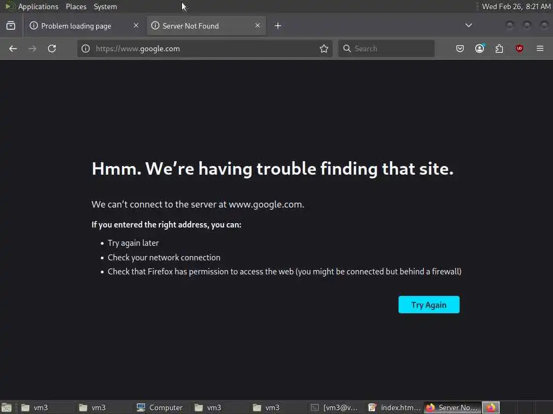Open the terminal [vm3@v... taskbar entry

click(335, 408)
